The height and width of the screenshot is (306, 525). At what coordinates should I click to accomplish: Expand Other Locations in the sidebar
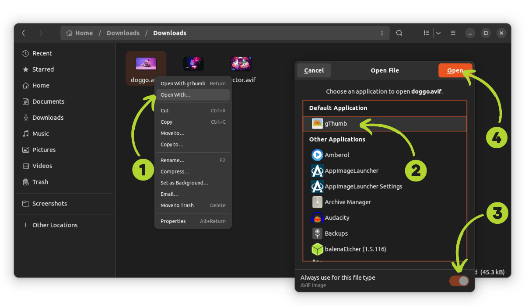(x=55, y=225)
